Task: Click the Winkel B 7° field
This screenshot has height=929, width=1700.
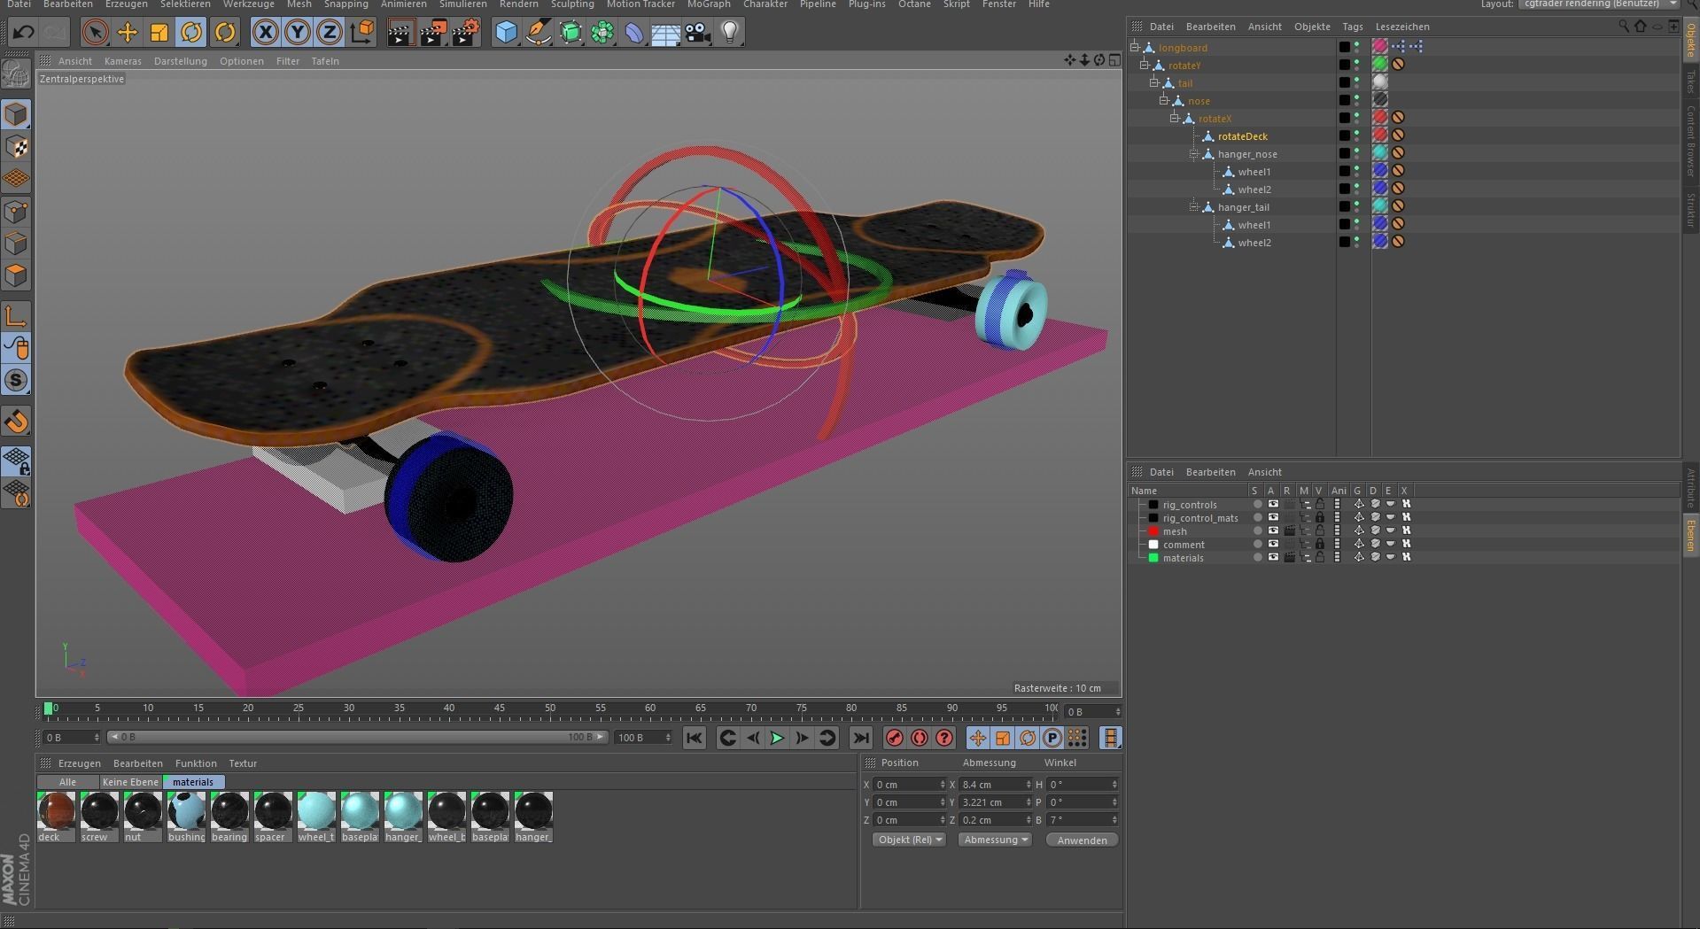Action: coord(1083,820)
